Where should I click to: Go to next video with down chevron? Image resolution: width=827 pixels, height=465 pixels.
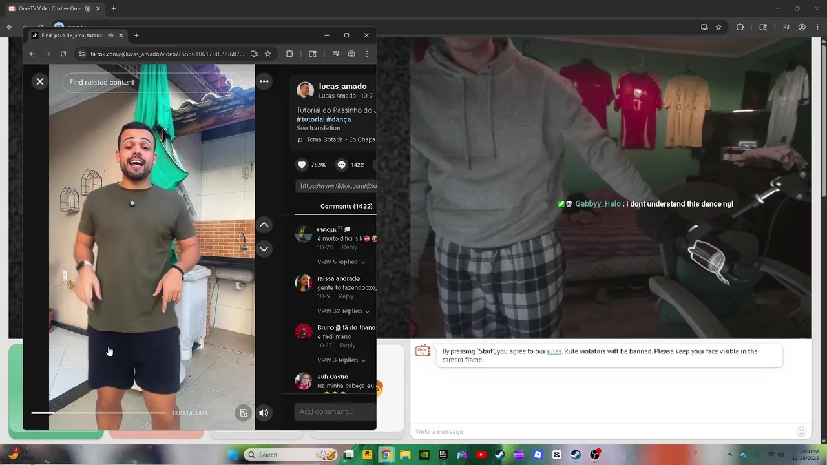pyautogui.click(x=264, y=249)
